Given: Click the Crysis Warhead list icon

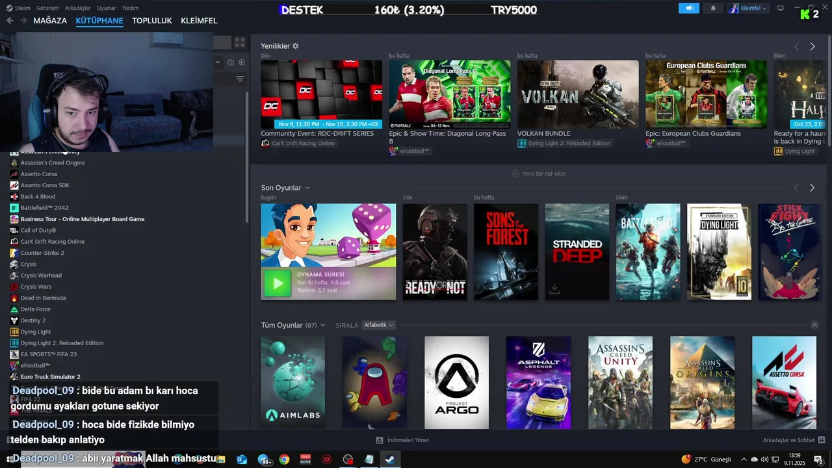Looking at the screenshot, I should [14, 276].
